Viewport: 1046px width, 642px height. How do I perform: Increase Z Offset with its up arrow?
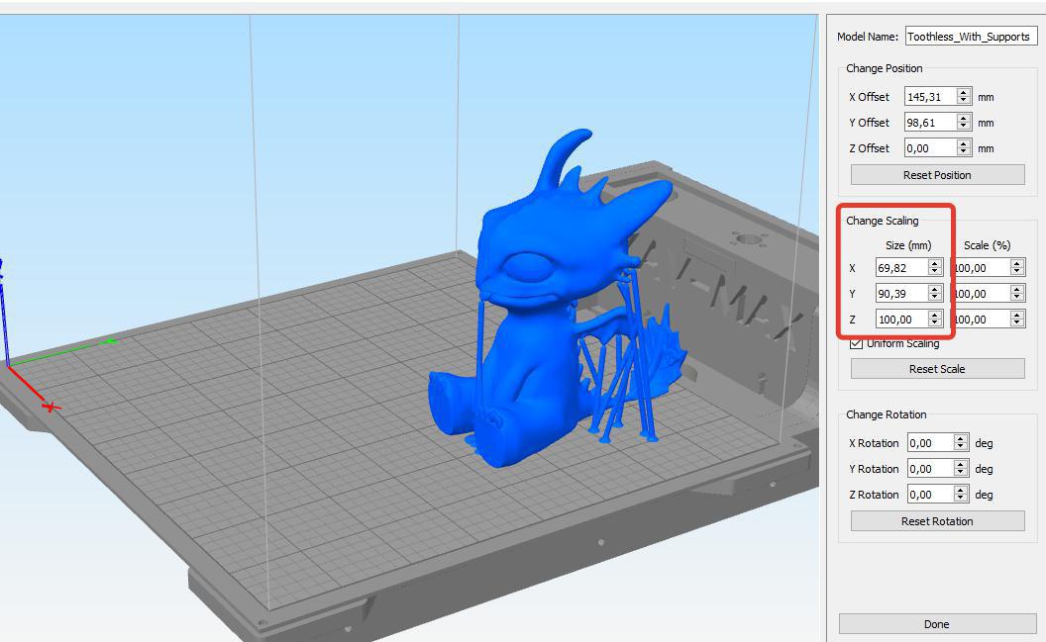[963, 144]
